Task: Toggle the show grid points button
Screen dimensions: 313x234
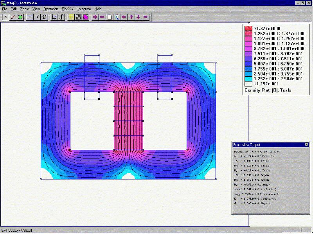Action: (30, 17)
